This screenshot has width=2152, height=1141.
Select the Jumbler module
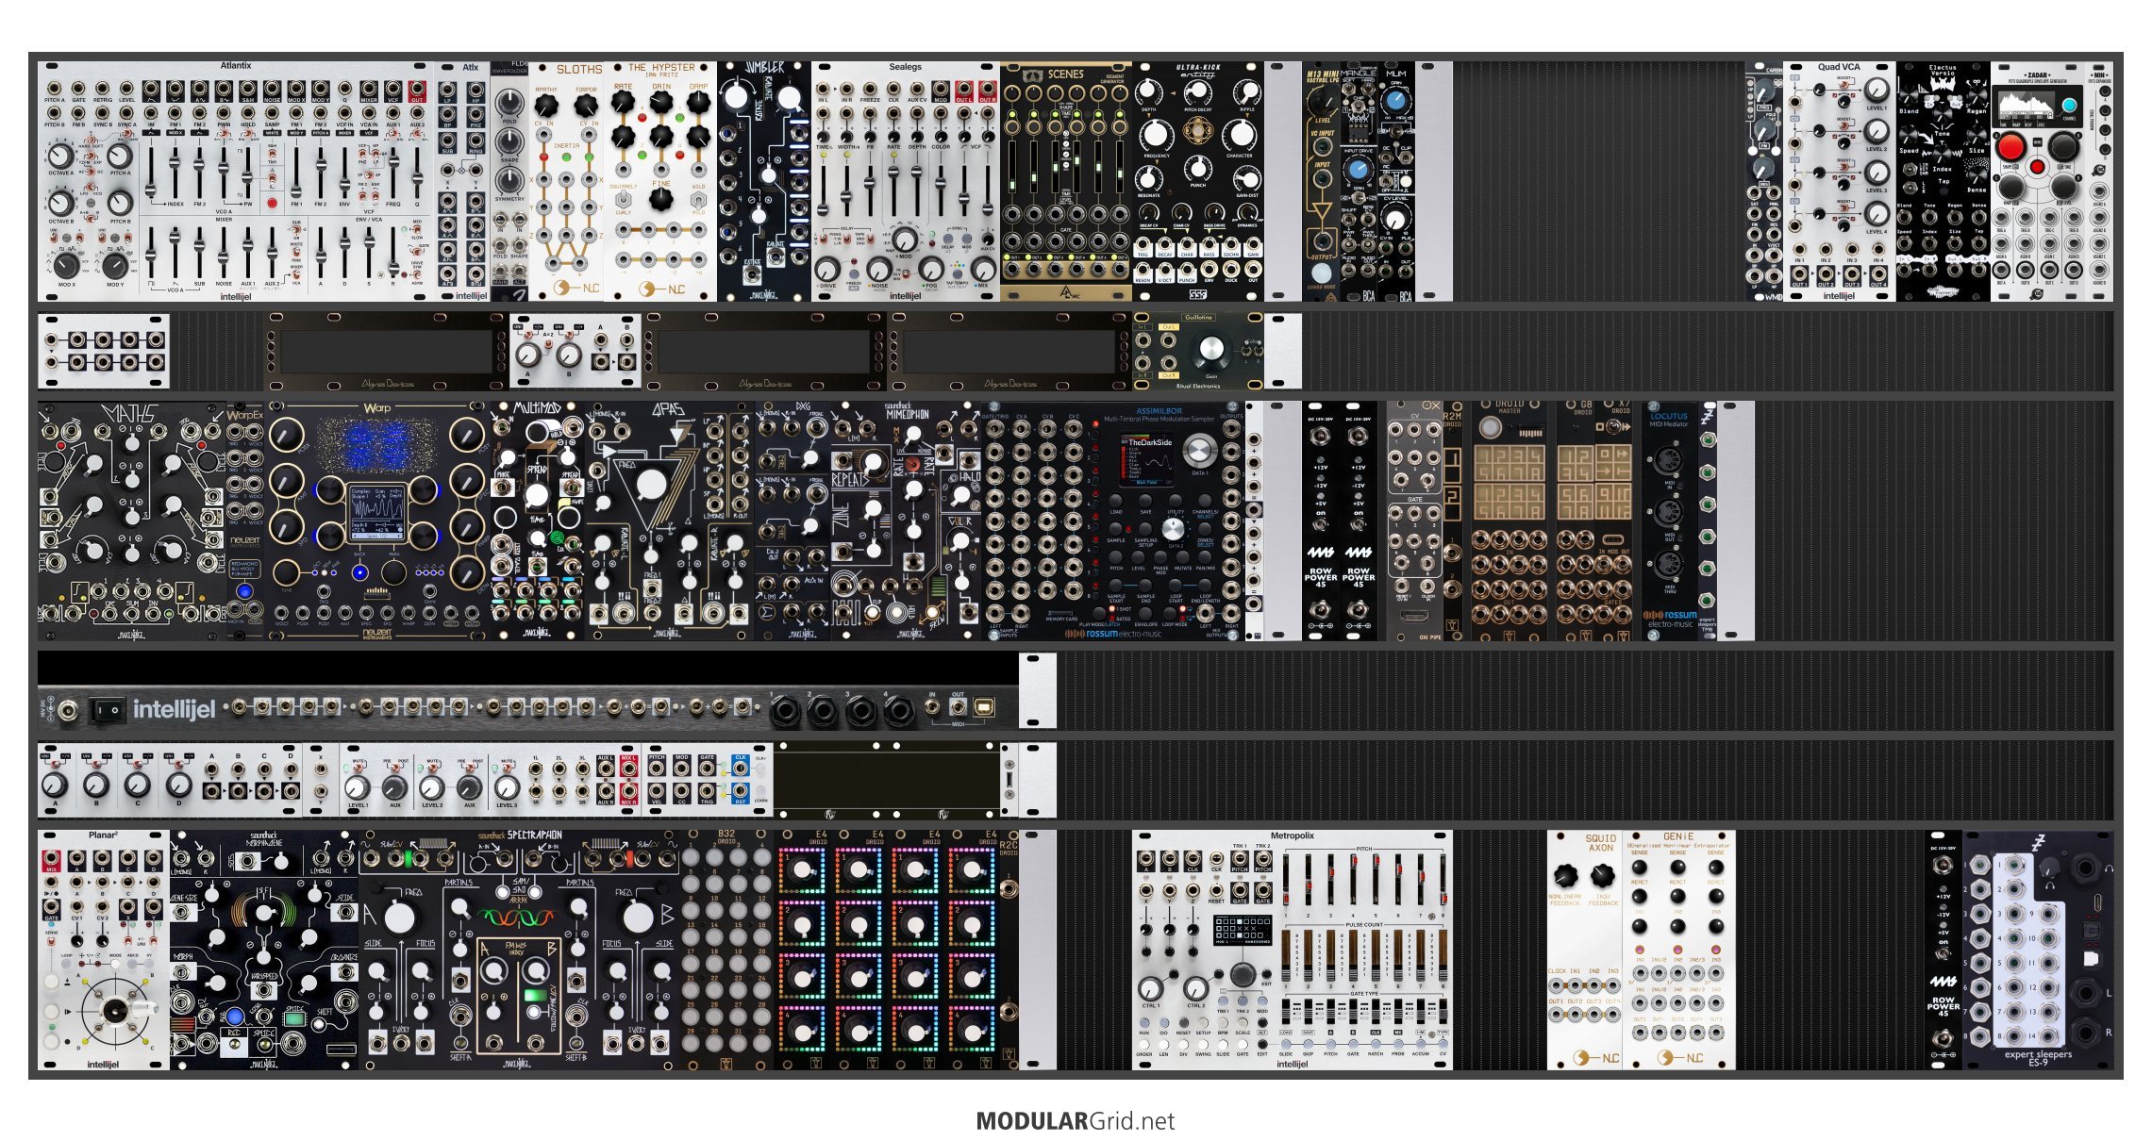click(x=764, y=181)
